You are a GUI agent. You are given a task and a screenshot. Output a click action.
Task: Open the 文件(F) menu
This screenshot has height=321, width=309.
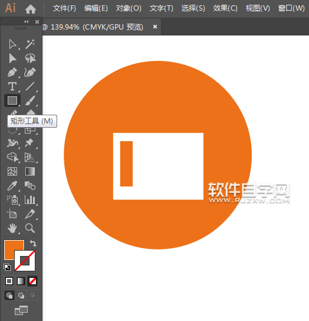pos(64,8)
